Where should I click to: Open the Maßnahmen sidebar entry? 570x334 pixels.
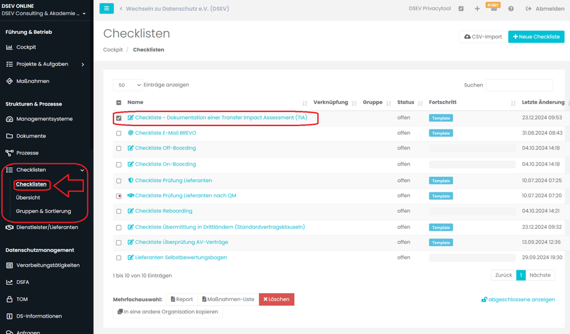(x=33, y=81)
